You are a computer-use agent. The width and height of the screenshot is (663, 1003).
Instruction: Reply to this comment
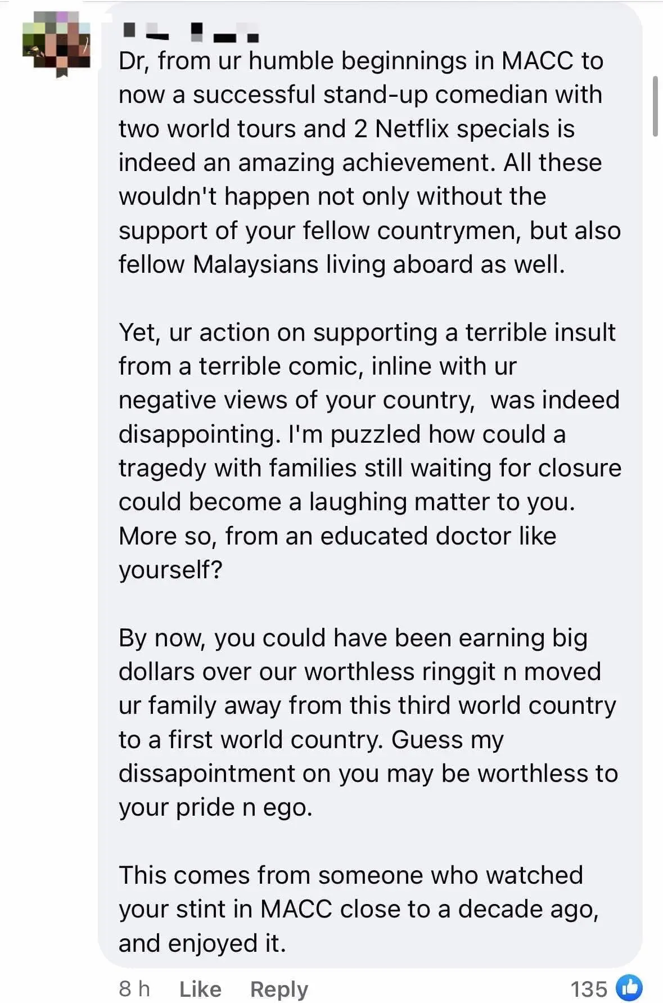tap(279, 988)
